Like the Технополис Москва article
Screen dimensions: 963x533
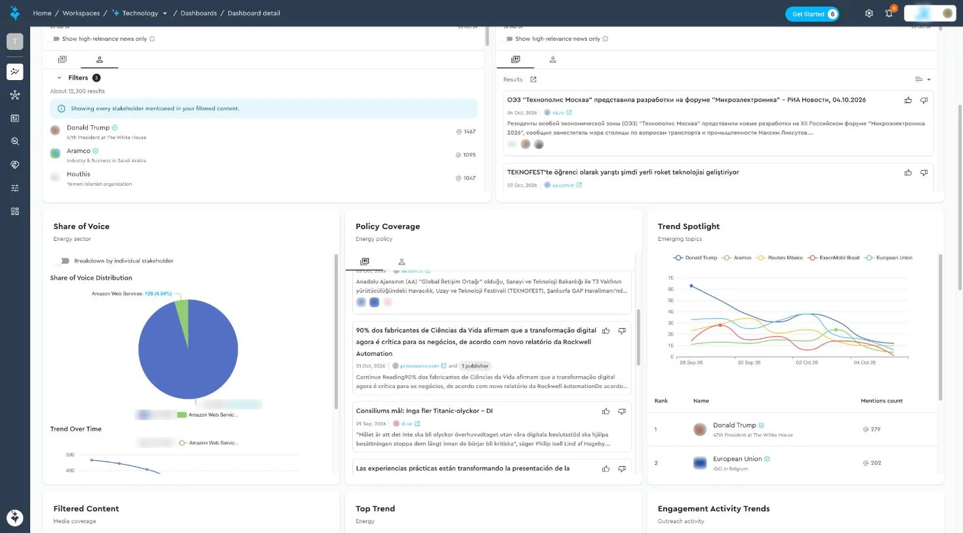(x=908, y=100)
